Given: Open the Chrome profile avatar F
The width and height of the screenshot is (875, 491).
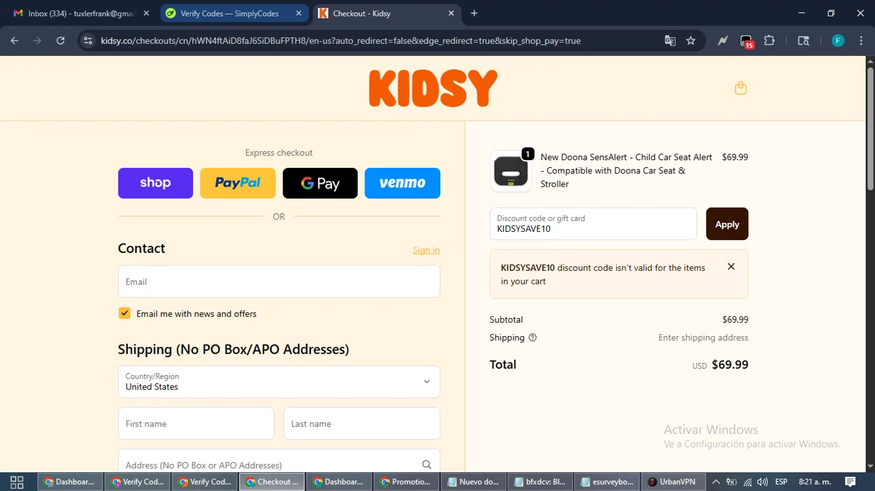Looking at the screenshot, I should pos(838,41).
